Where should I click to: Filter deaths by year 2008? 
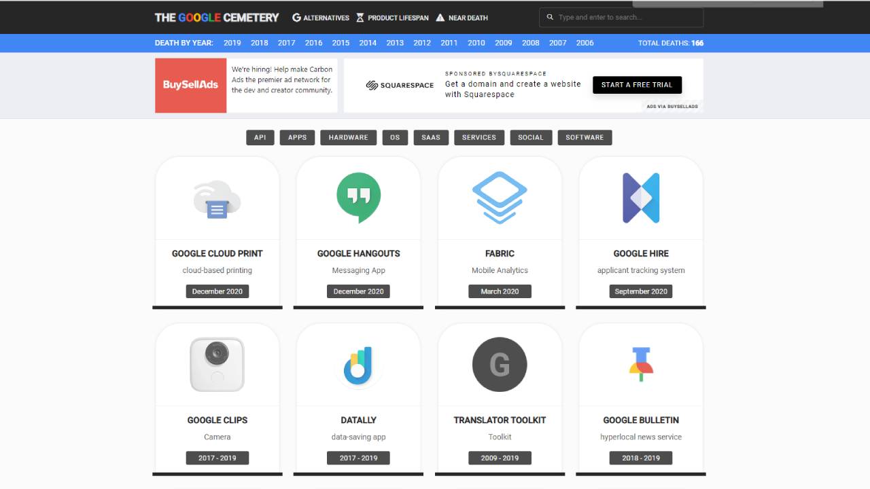click(x=531, y=43)
